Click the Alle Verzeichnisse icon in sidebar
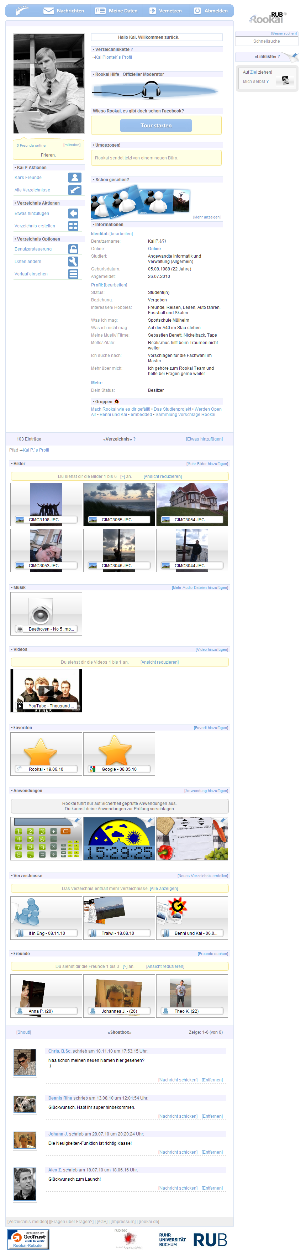Viewport: 306px width, 1254px height. pyautogui.click(x=74, y=190)
